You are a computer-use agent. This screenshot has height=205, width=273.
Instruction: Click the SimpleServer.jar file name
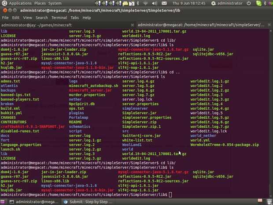coord(139,113)
